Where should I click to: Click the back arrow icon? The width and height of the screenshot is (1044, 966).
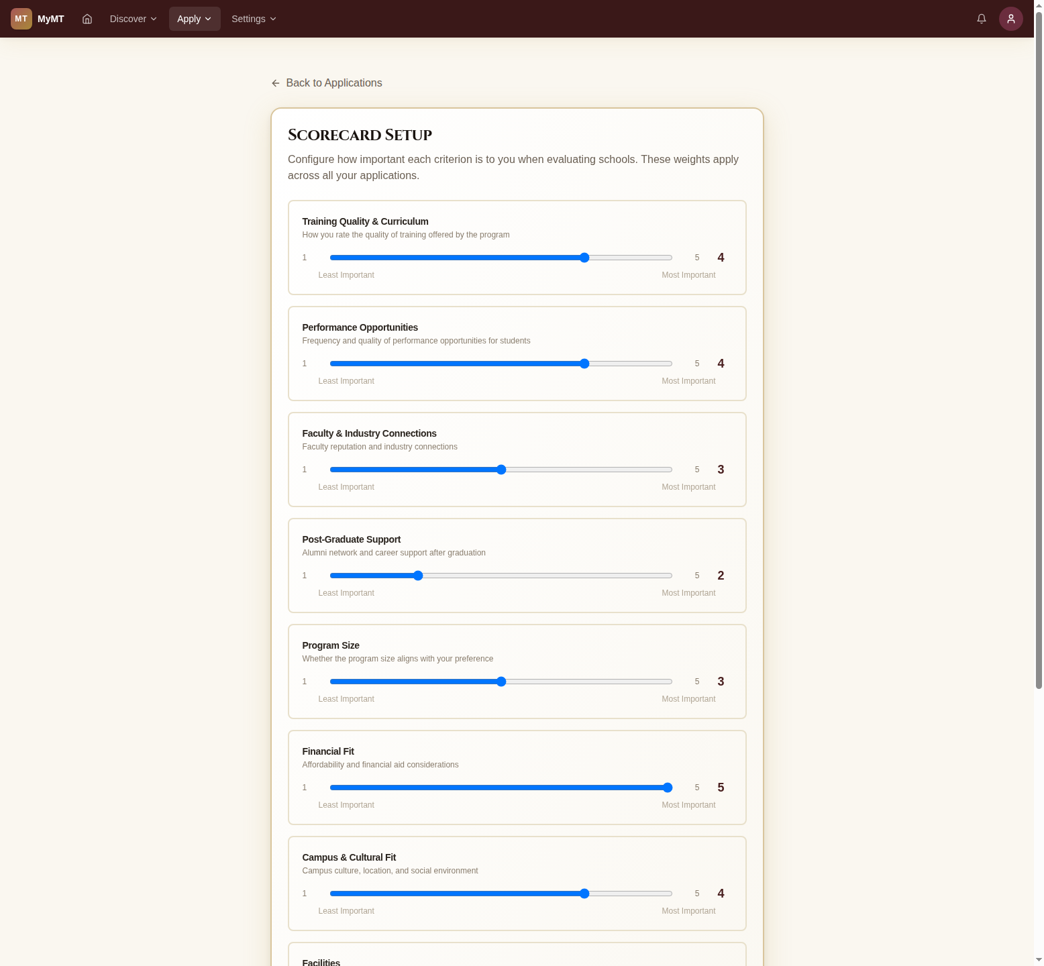(x=276, y=83)
